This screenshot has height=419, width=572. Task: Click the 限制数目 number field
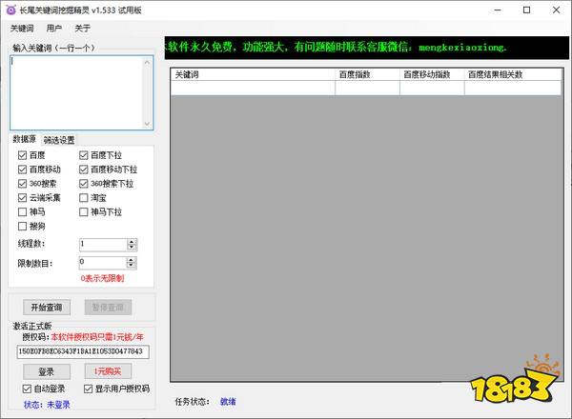[103, 263]
